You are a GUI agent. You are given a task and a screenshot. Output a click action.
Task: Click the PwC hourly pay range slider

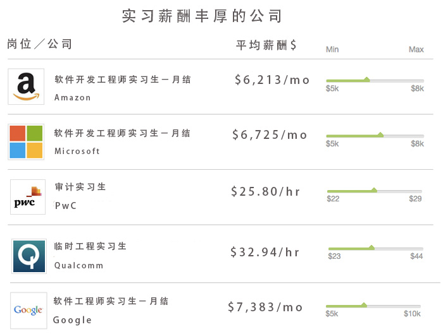point(375,191)
